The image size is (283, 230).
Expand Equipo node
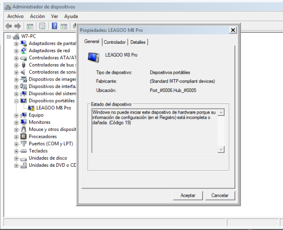(16, 116)
